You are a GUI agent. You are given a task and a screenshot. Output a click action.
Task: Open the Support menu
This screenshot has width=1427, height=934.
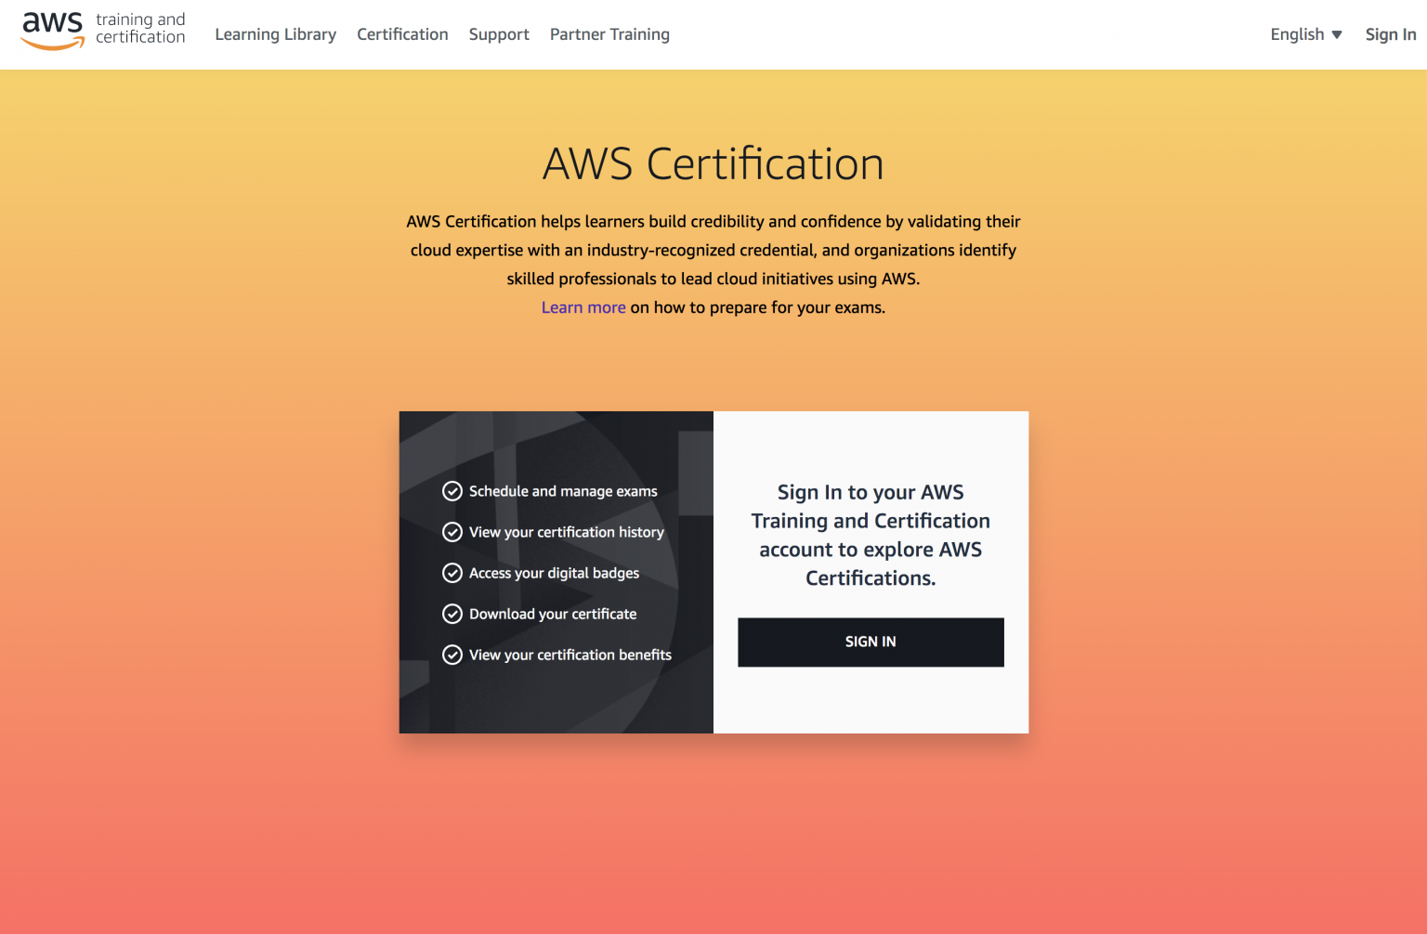[x=499, y=34]
